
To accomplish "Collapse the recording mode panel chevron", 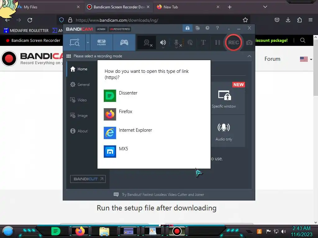I will (x=249, y=56).
